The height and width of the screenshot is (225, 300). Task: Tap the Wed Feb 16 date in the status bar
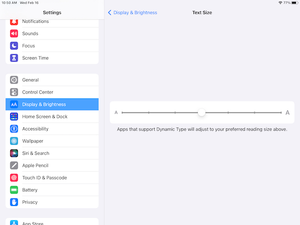[x=29, y=2]
